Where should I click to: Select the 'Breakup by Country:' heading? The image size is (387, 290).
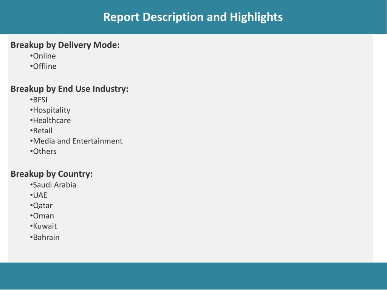51,174
